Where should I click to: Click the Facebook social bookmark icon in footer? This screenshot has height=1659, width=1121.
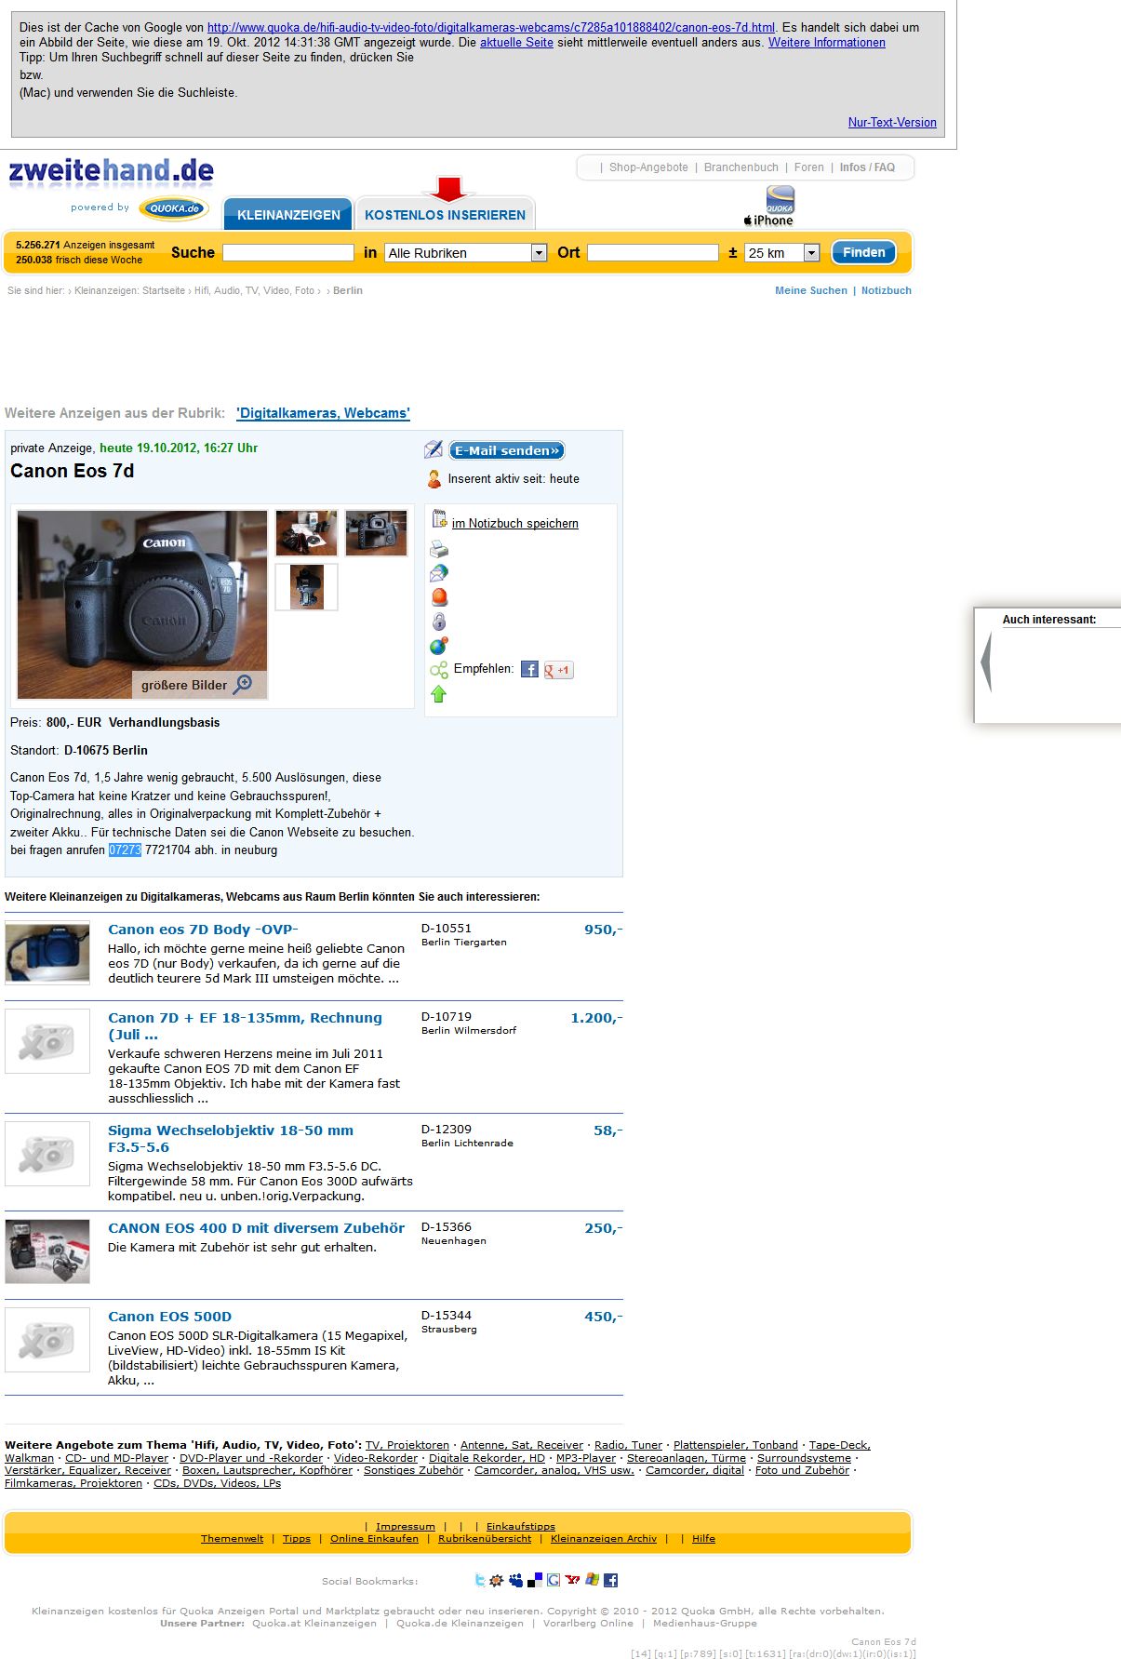click(611, 1580)
